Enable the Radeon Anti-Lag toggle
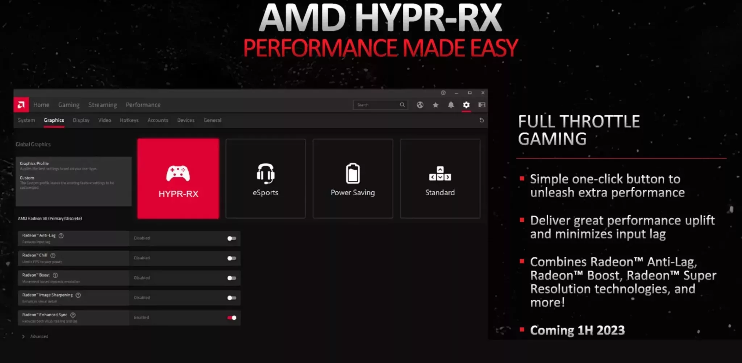This screenshot has height=363, width=742. (232, 238)
